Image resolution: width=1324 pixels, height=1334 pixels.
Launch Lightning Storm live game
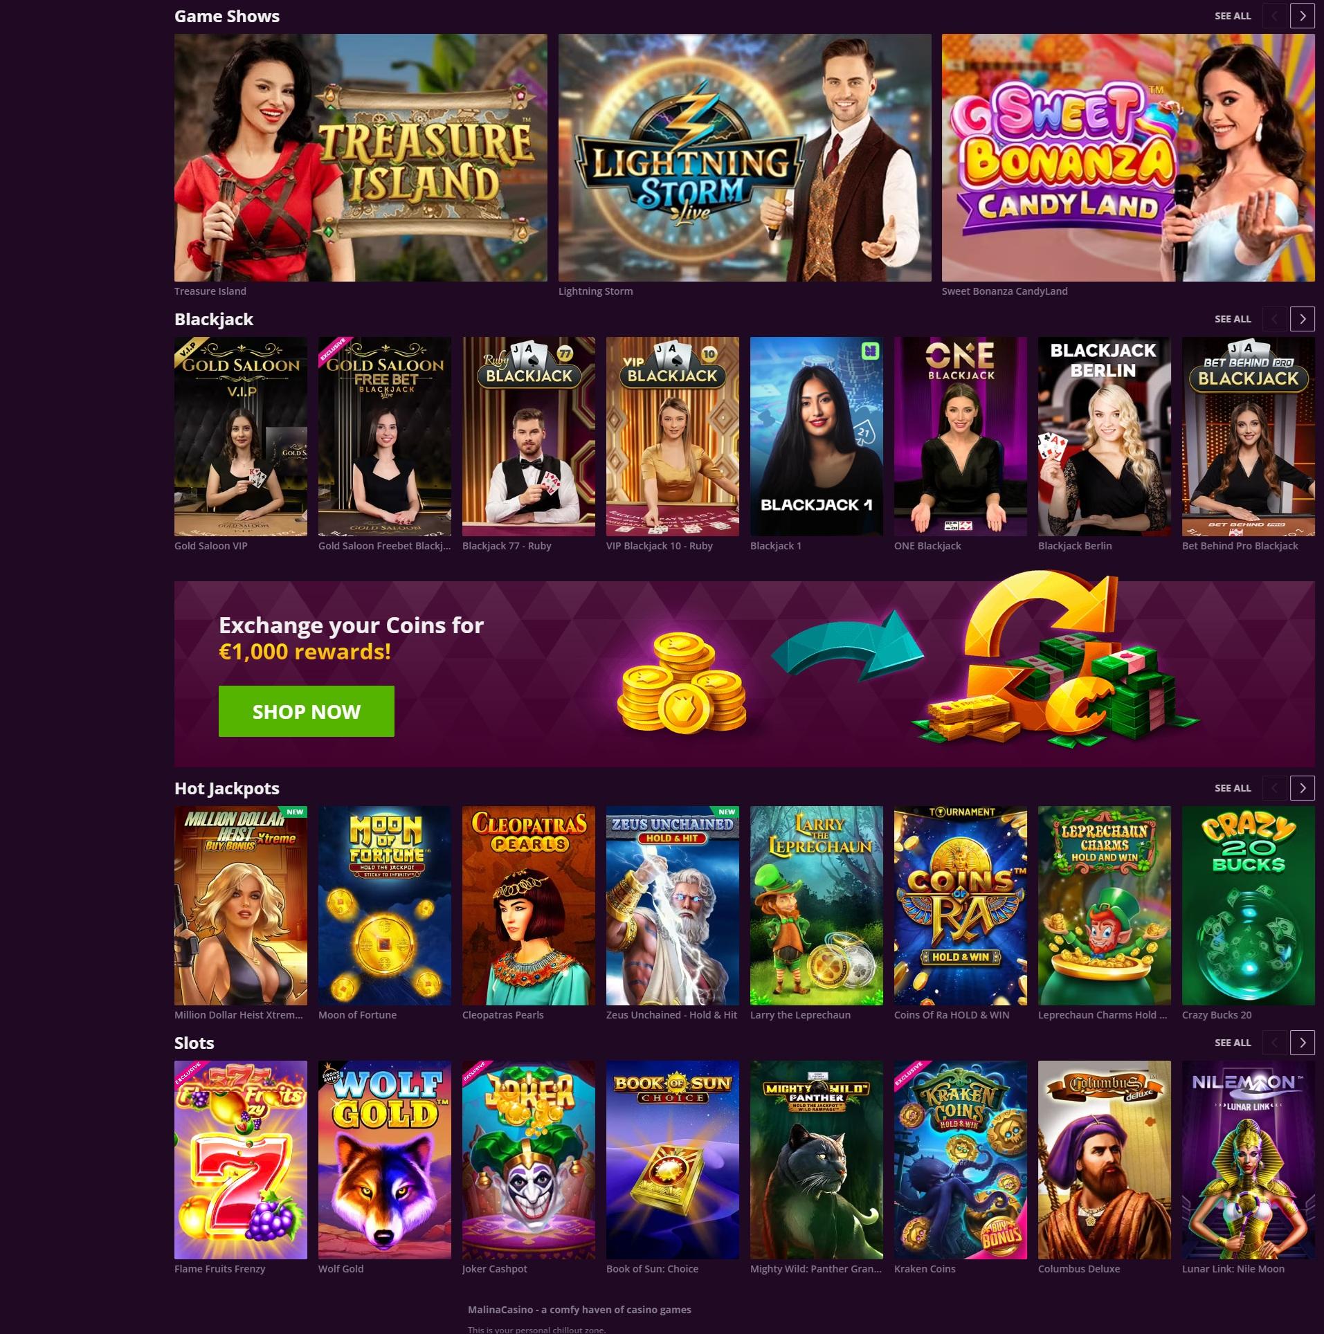745,158
